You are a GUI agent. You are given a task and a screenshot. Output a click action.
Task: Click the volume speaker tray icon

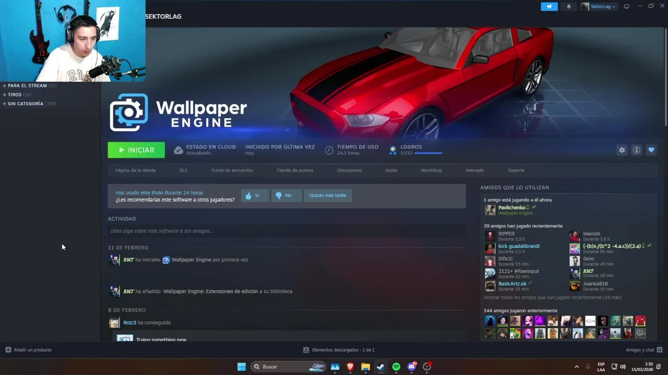coord(623,367)
